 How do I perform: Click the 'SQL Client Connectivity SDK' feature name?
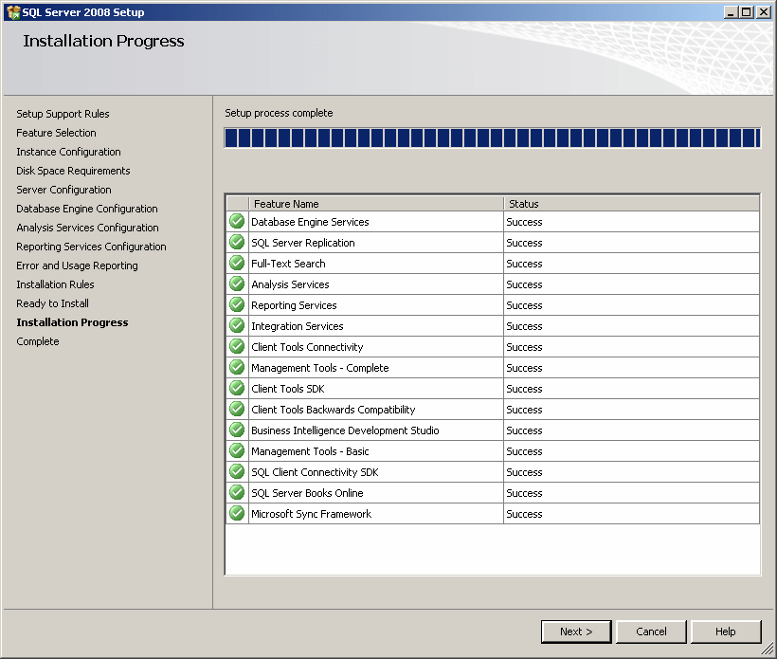[x=315, y=471]
